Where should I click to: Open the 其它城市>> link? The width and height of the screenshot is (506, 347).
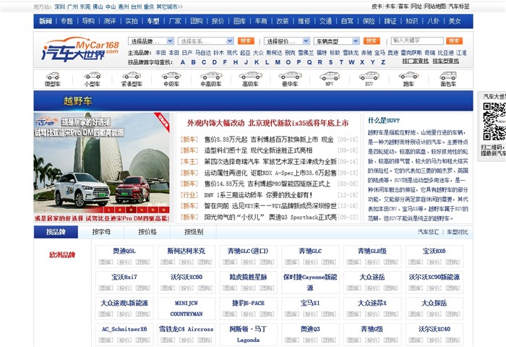click(169, 7)
